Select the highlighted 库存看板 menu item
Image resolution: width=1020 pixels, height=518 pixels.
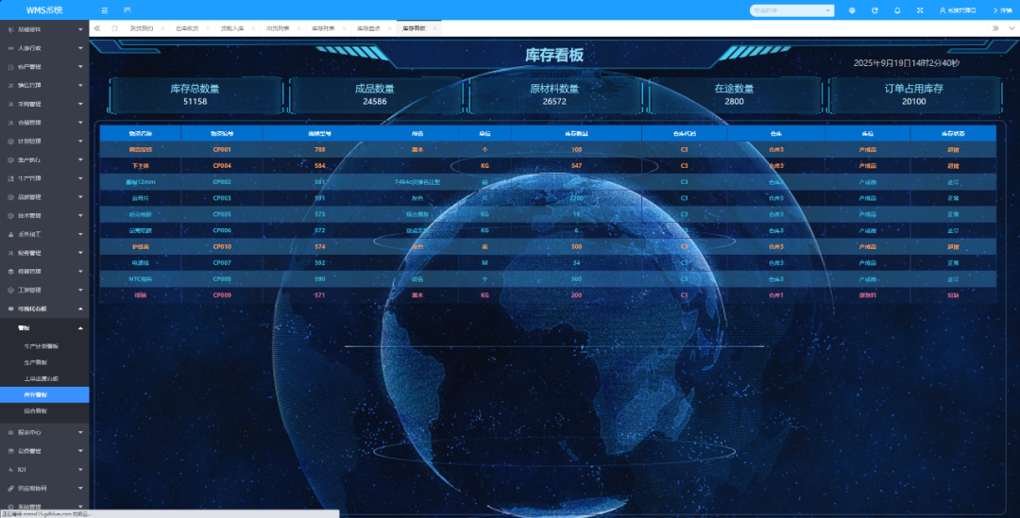coord(44,395)
